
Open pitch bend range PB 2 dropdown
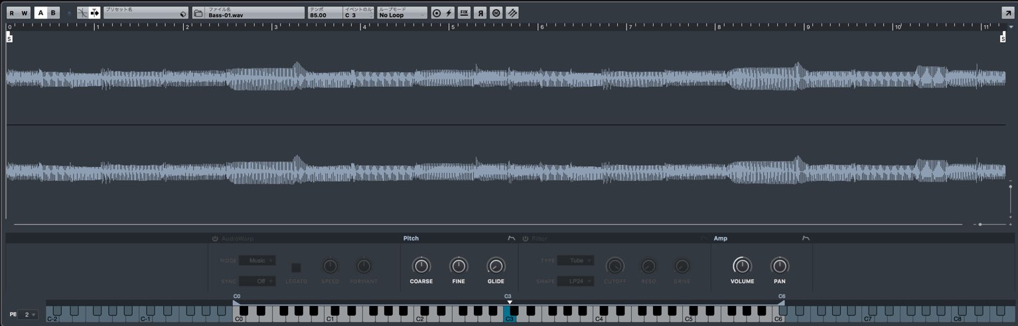(28, 314)
